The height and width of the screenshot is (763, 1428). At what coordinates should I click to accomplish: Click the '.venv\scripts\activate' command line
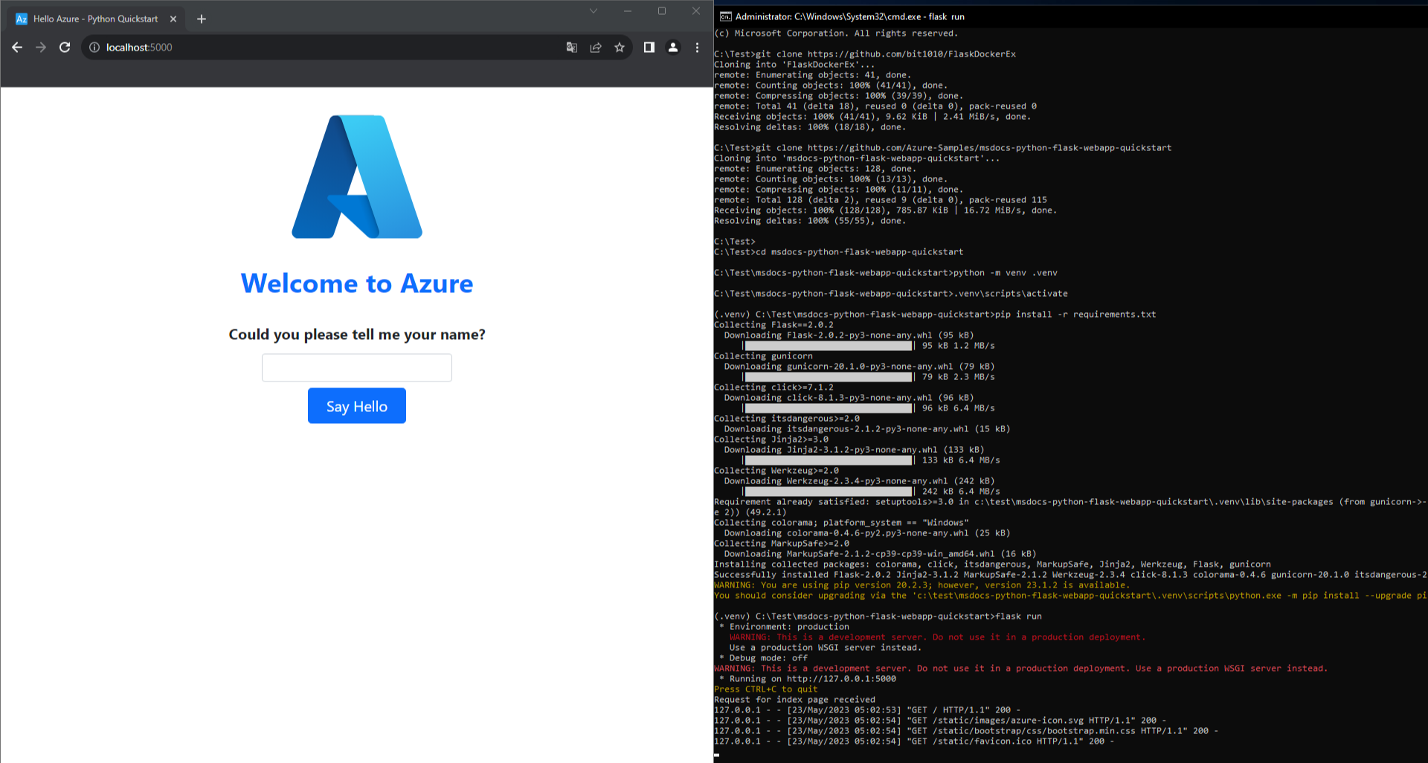coord(891,294)
